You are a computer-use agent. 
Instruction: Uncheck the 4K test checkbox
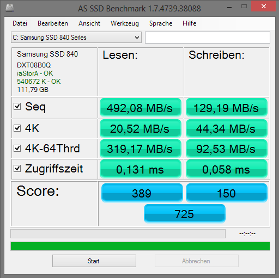tap(17, 128)
